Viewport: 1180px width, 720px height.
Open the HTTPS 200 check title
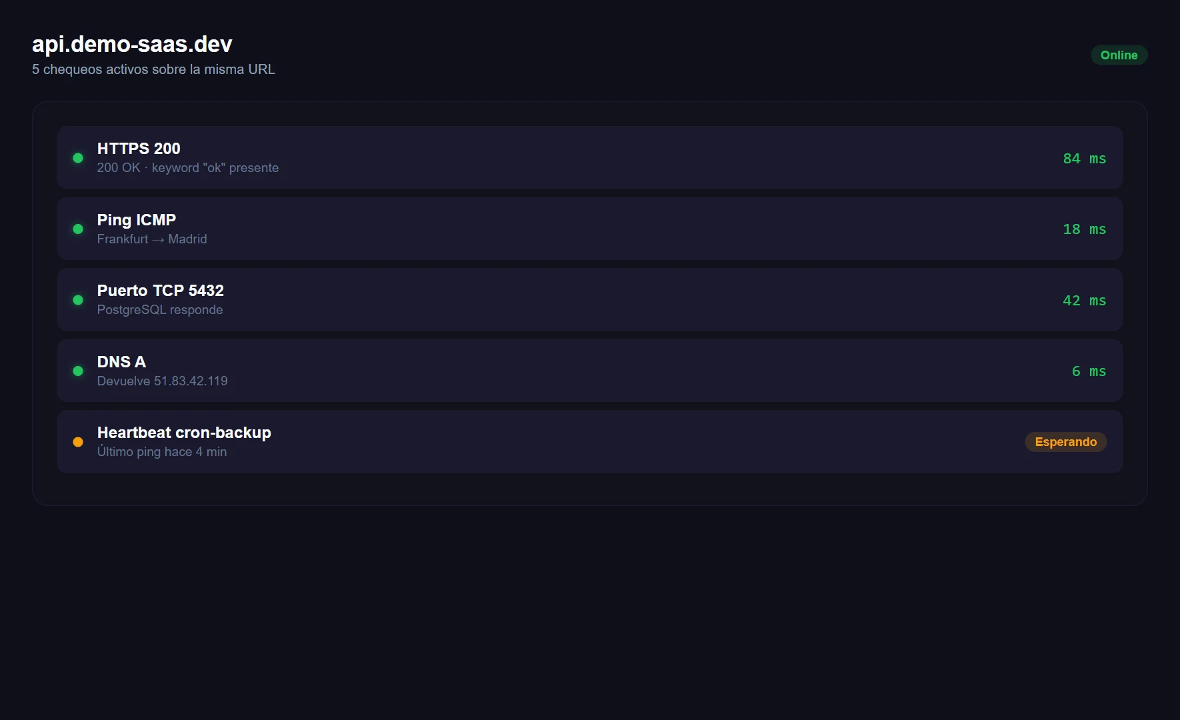[139, 149]
